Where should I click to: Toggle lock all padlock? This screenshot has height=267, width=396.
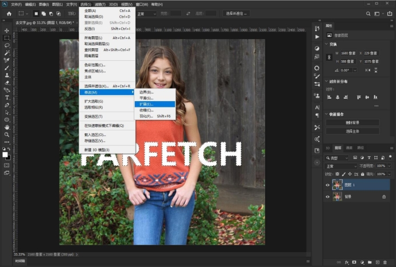pyautogui.click(x=362, y=174)
